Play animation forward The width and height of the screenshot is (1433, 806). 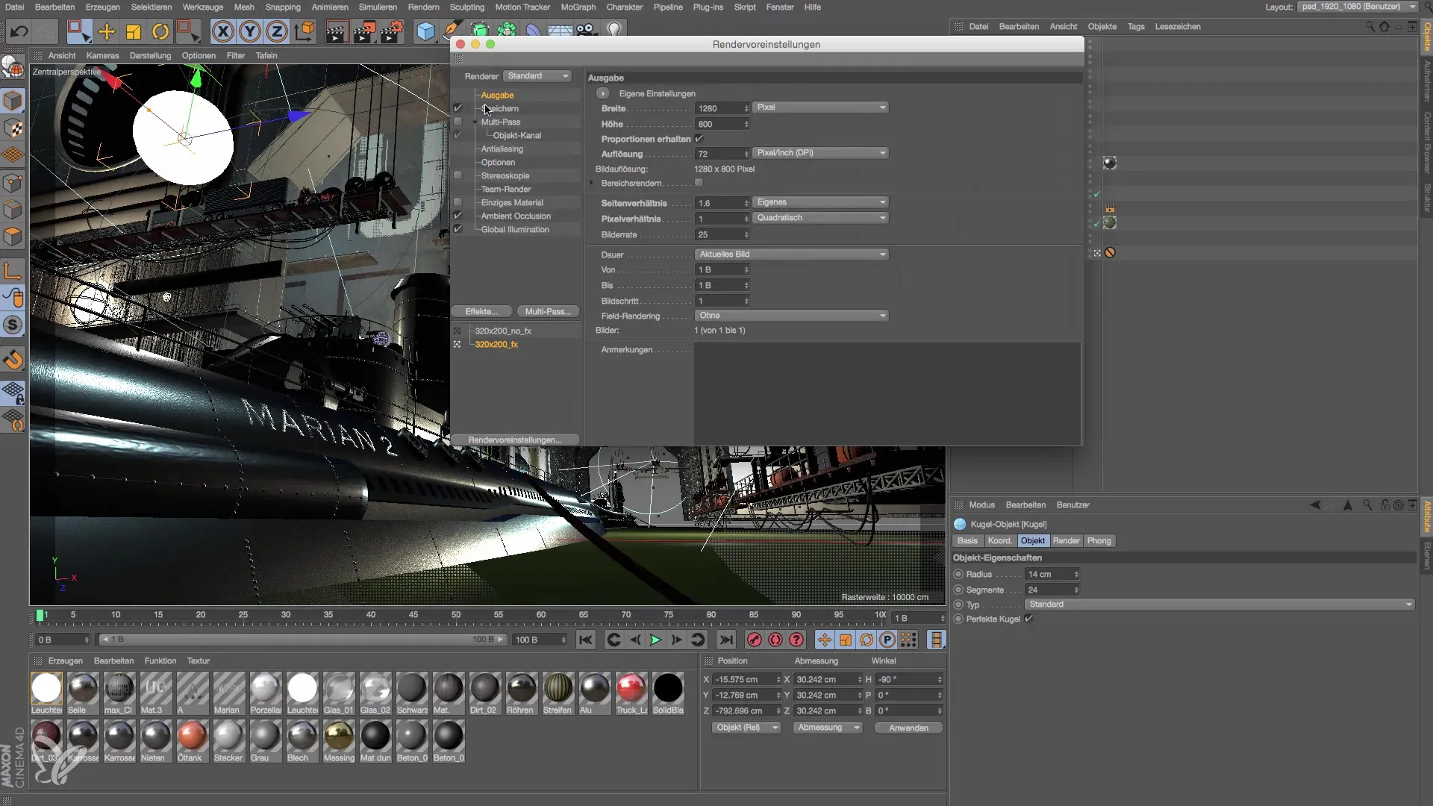[655, 640]
